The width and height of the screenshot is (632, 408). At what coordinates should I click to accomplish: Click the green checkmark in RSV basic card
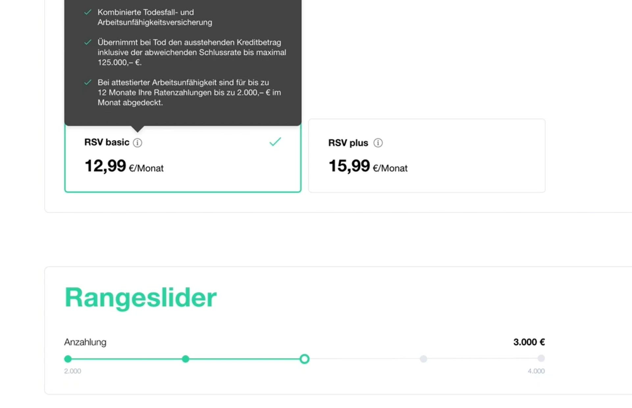(275, 142)
